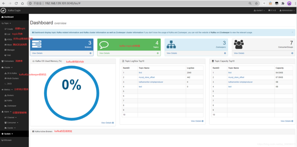Open topic 'first' in LogSize table

tap(140, 73)
